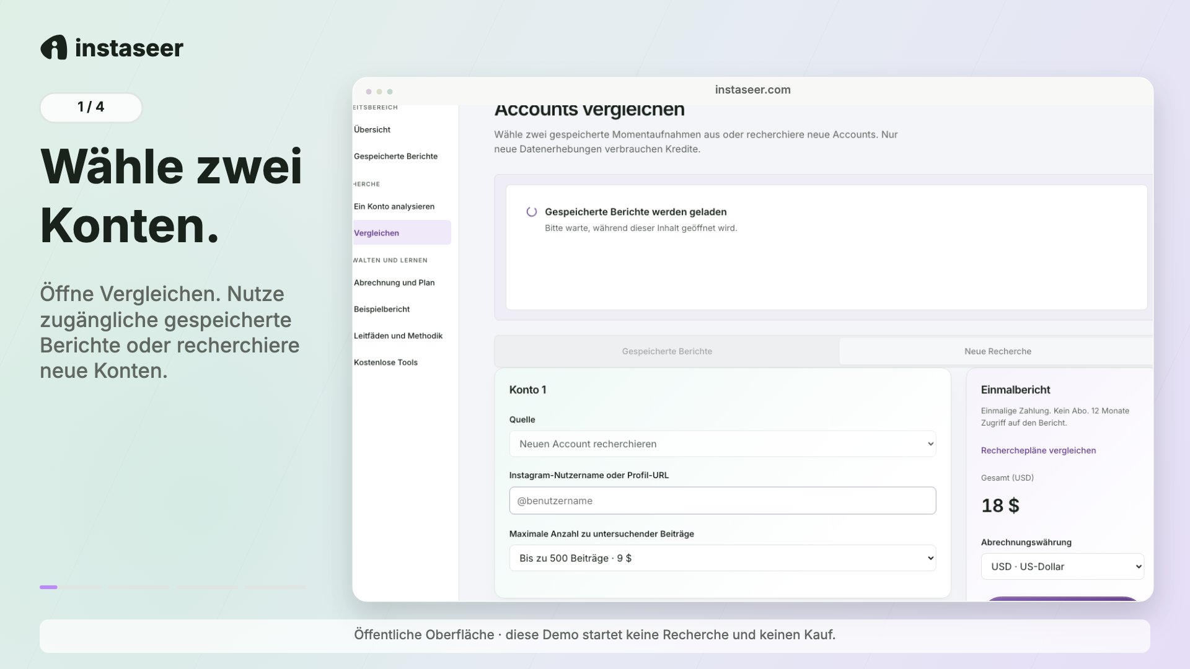Click the @benutzername input field
The image size is (1190, 669).
pos(722,501)
